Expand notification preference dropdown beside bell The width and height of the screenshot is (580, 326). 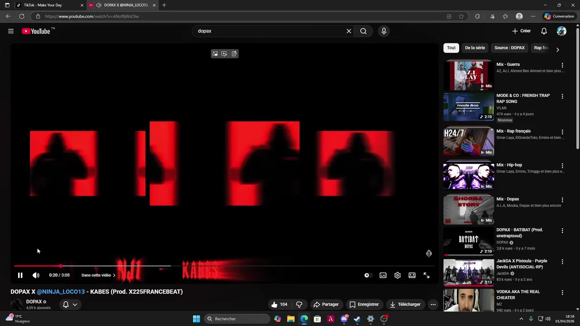[x=75, y=305]
